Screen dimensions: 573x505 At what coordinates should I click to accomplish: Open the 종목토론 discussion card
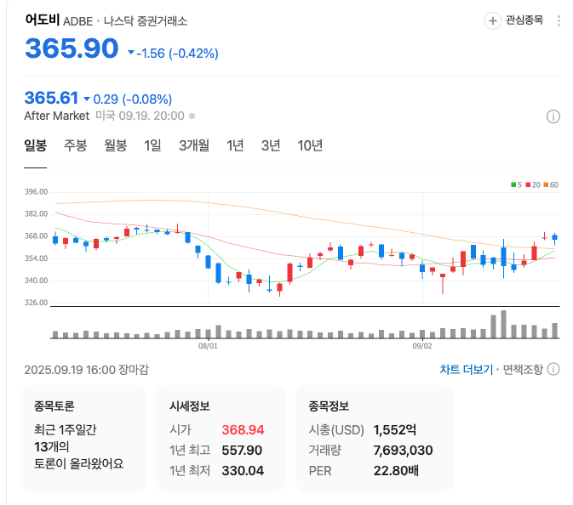pyautogui.click(x=83, y=438)
